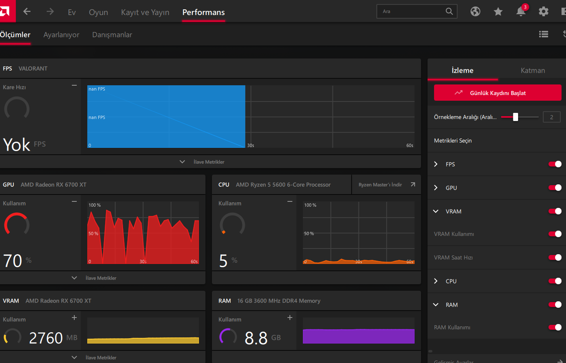Open the Oyun menu tab
The height and width of the screenshot is (363, 566).
(x=98, y=12)
